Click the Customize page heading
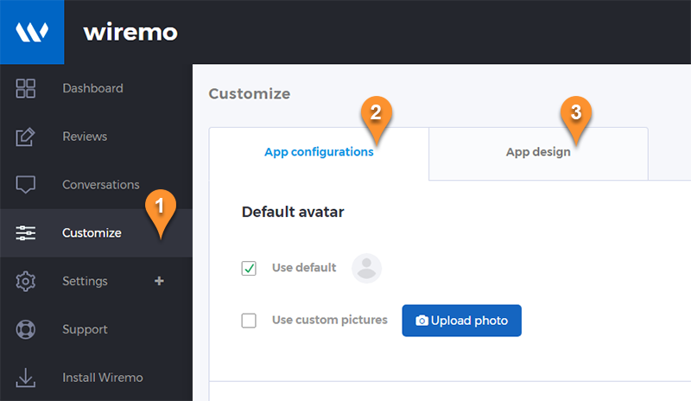The image size is (691, 401). pos(250,93)
